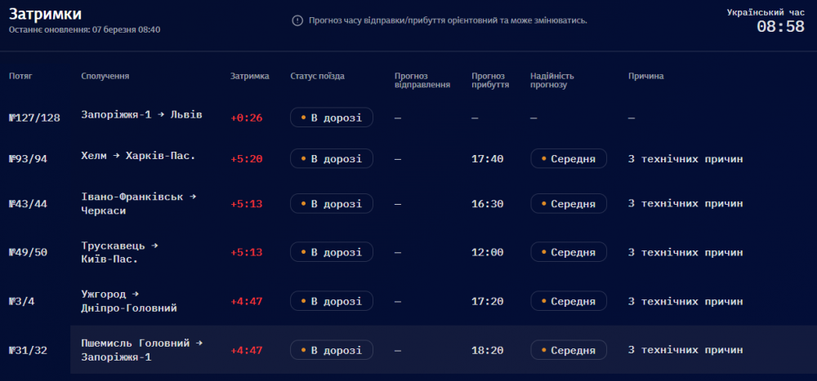Select train number 93/94
The height and width of the screenshot is (381, 817).
[x=28, y=159]
